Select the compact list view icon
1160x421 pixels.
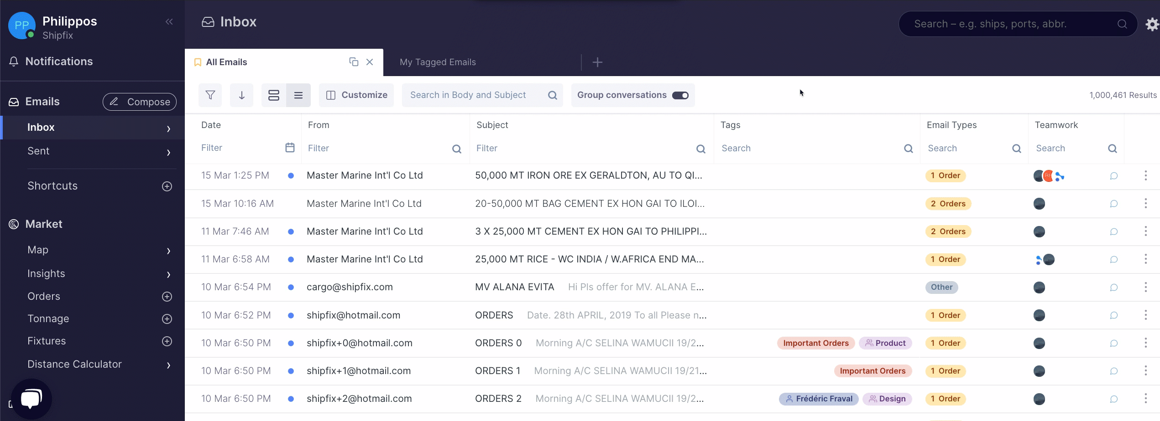tap(298, 95)
